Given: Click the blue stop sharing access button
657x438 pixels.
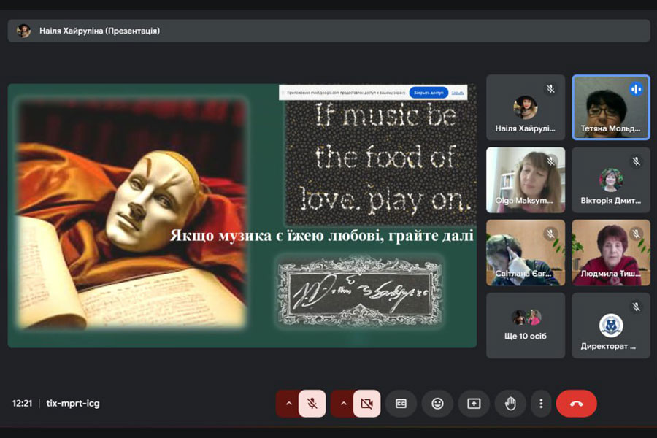Looking at the screenshot, I should 429,93.
